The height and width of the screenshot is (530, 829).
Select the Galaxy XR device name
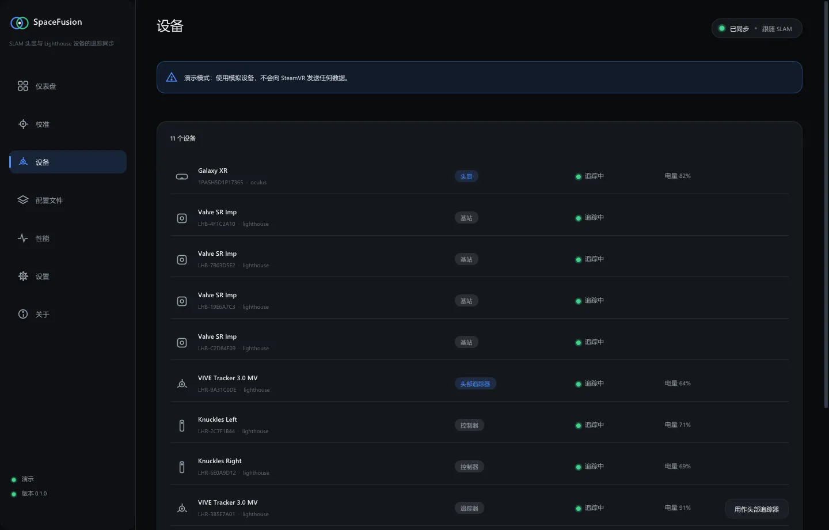[x=212, y=171]
